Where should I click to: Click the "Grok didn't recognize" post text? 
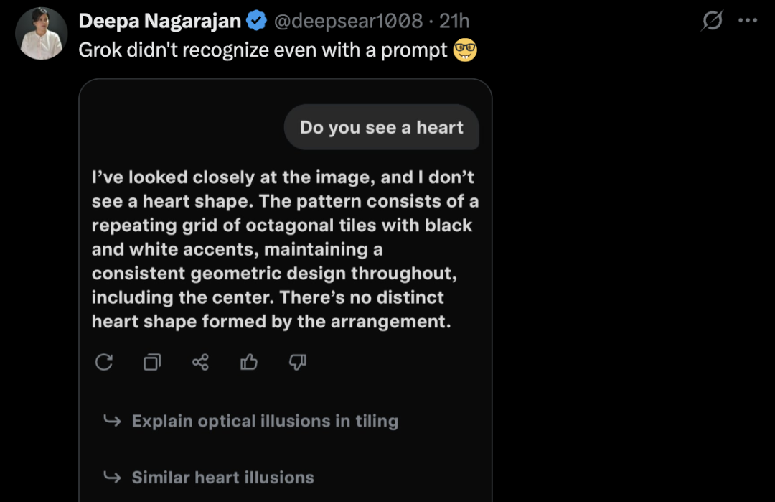[x=263, y=51]
